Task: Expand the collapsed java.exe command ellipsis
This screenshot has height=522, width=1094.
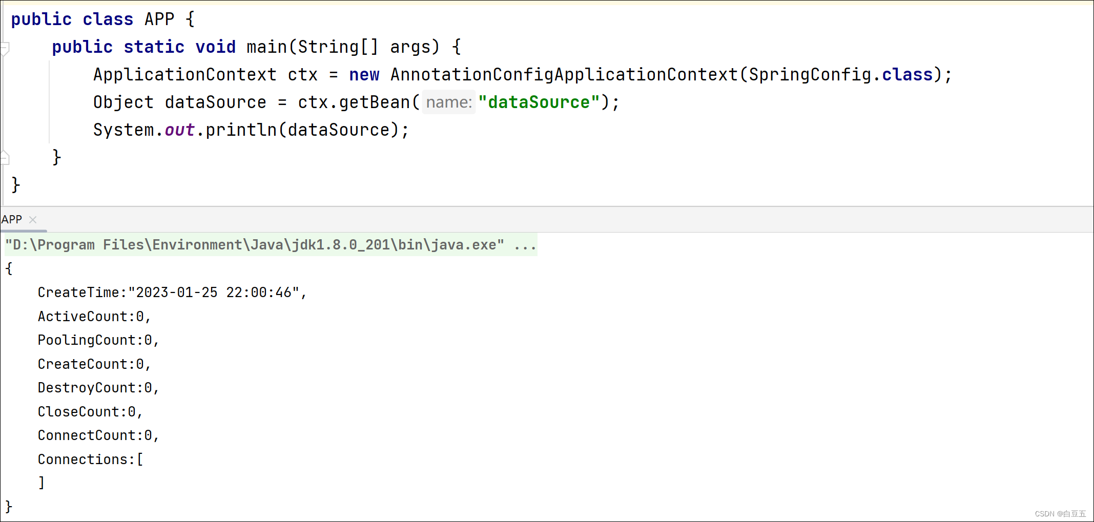Action: tap(525, 245)
